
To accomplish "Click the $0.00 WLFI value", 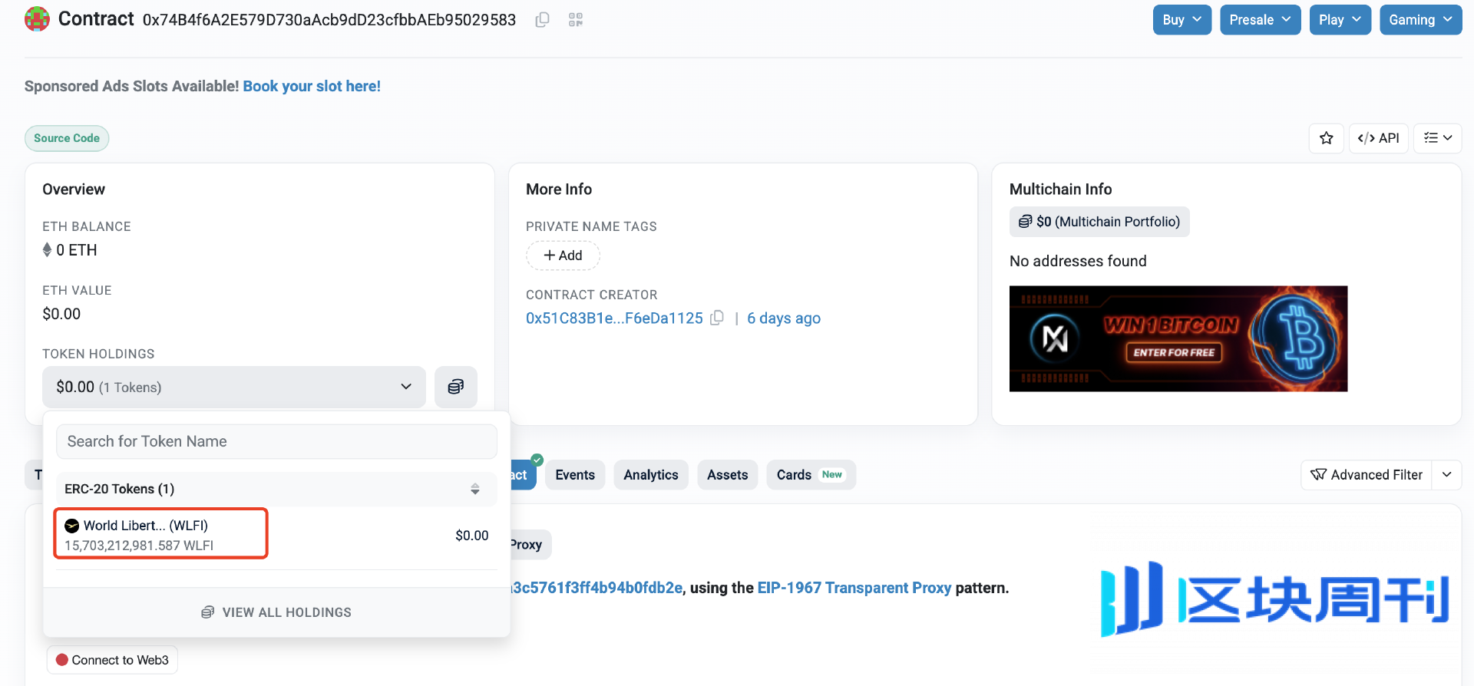I will 471,536.
